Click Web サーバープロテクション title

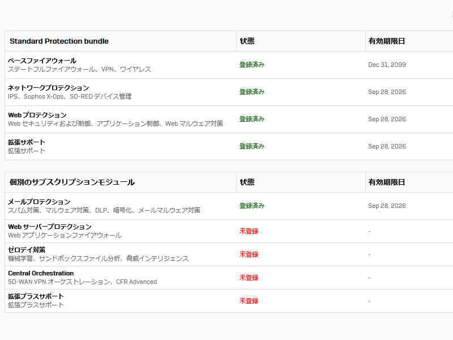(50, 227)
